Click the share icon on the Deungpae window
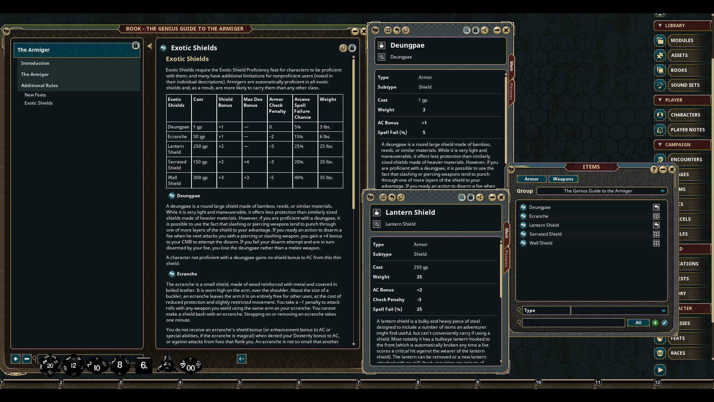714x402 pixels. 485,30
